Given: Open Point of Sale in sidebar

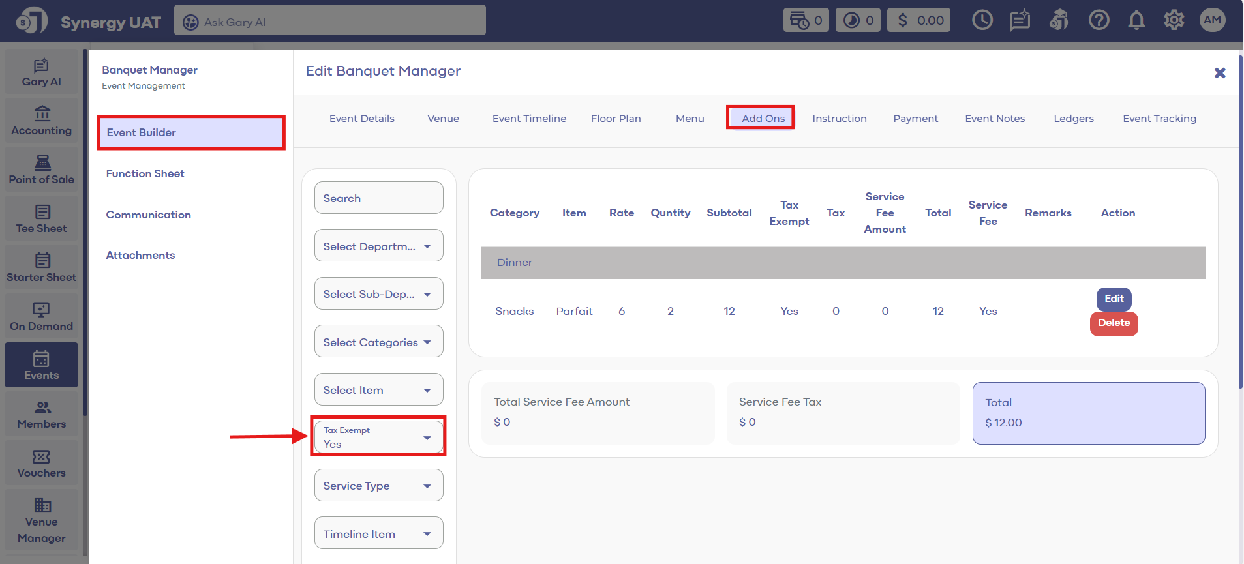Looking at the screenshot, I should [42, 170].
